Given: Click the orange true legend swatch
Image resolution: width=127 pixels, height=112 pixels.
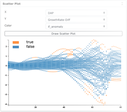Looking at the screenshot, I should click(x=16, y=42).
